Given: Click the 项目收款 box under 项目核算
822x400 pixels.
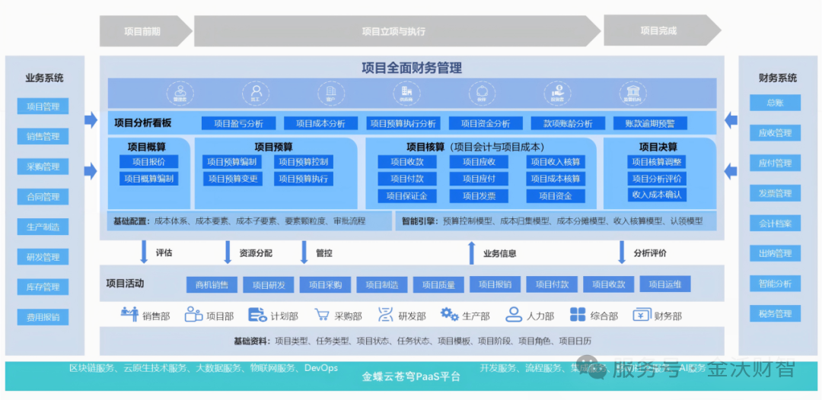Looking at the screenshot, I should coord(407,162).
